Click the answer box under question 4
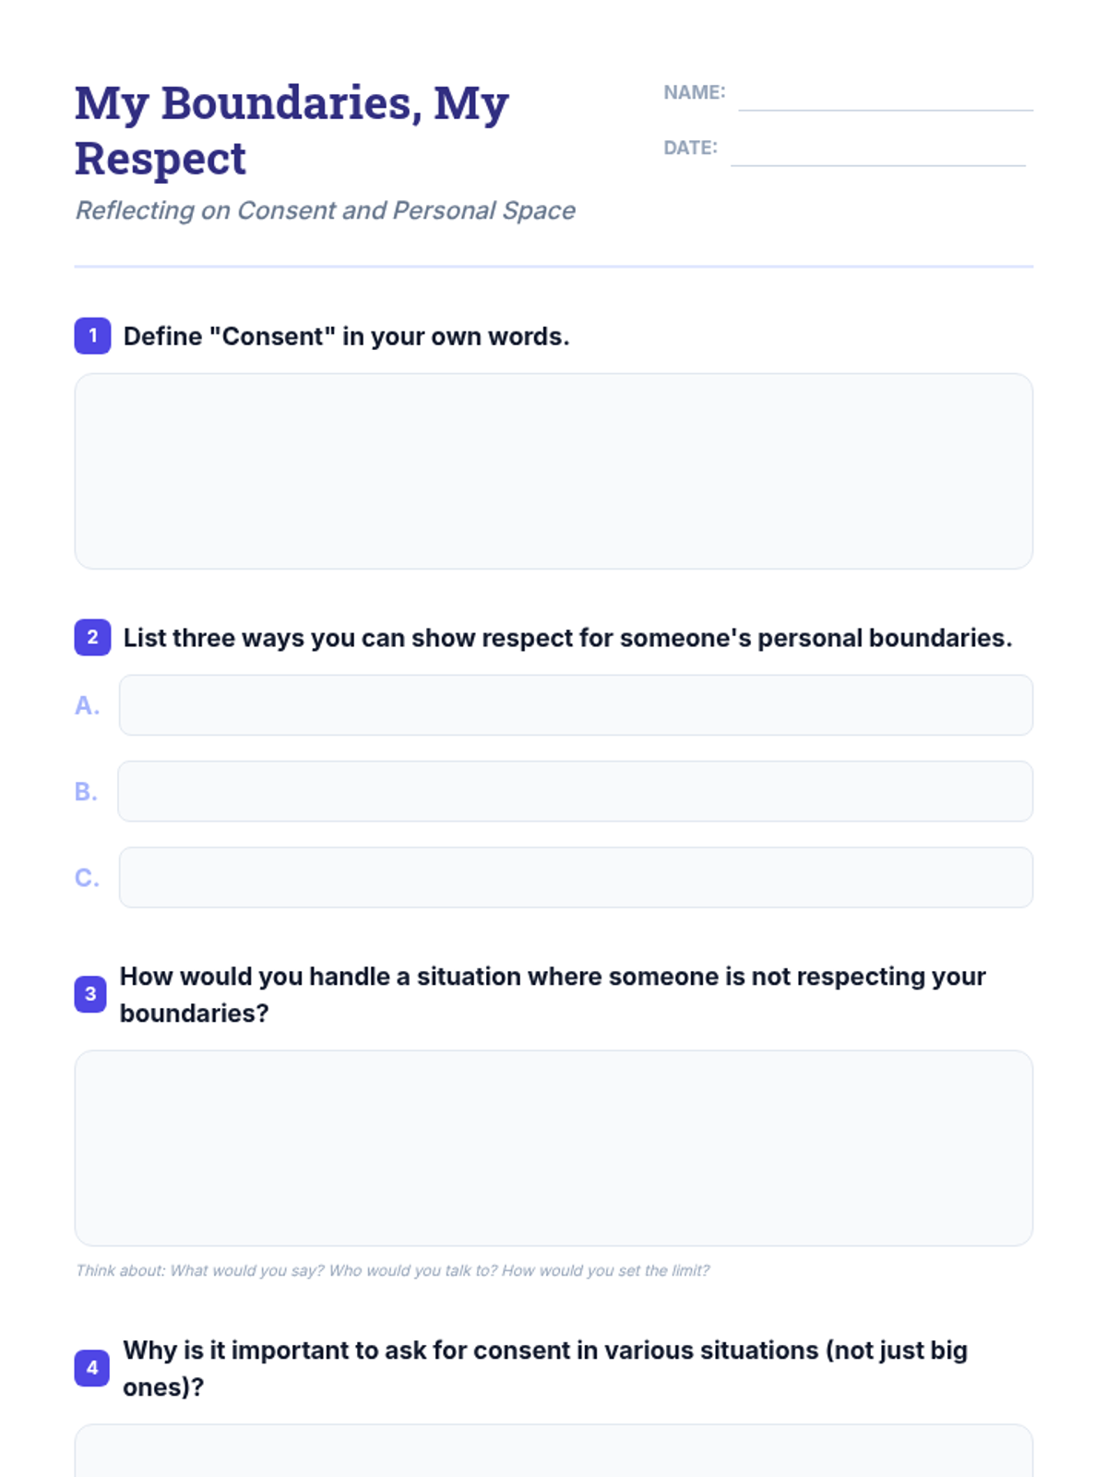Viewport: 1107px width, 1477px height. pos(553,1451)
